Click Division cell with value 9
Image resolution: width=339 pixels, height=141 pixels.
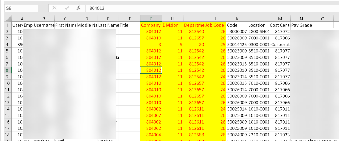coord(172,44)
